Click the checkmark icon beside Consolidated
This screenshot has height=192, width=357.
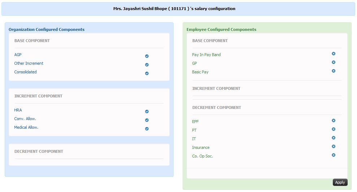click(x=147, y=73)
